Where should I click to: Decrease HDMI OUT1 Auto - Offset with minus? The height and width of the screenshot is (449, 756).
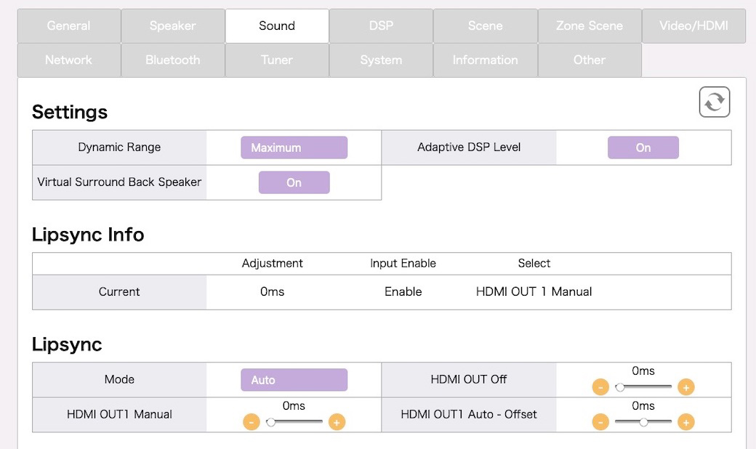click(x=600, y=422)
